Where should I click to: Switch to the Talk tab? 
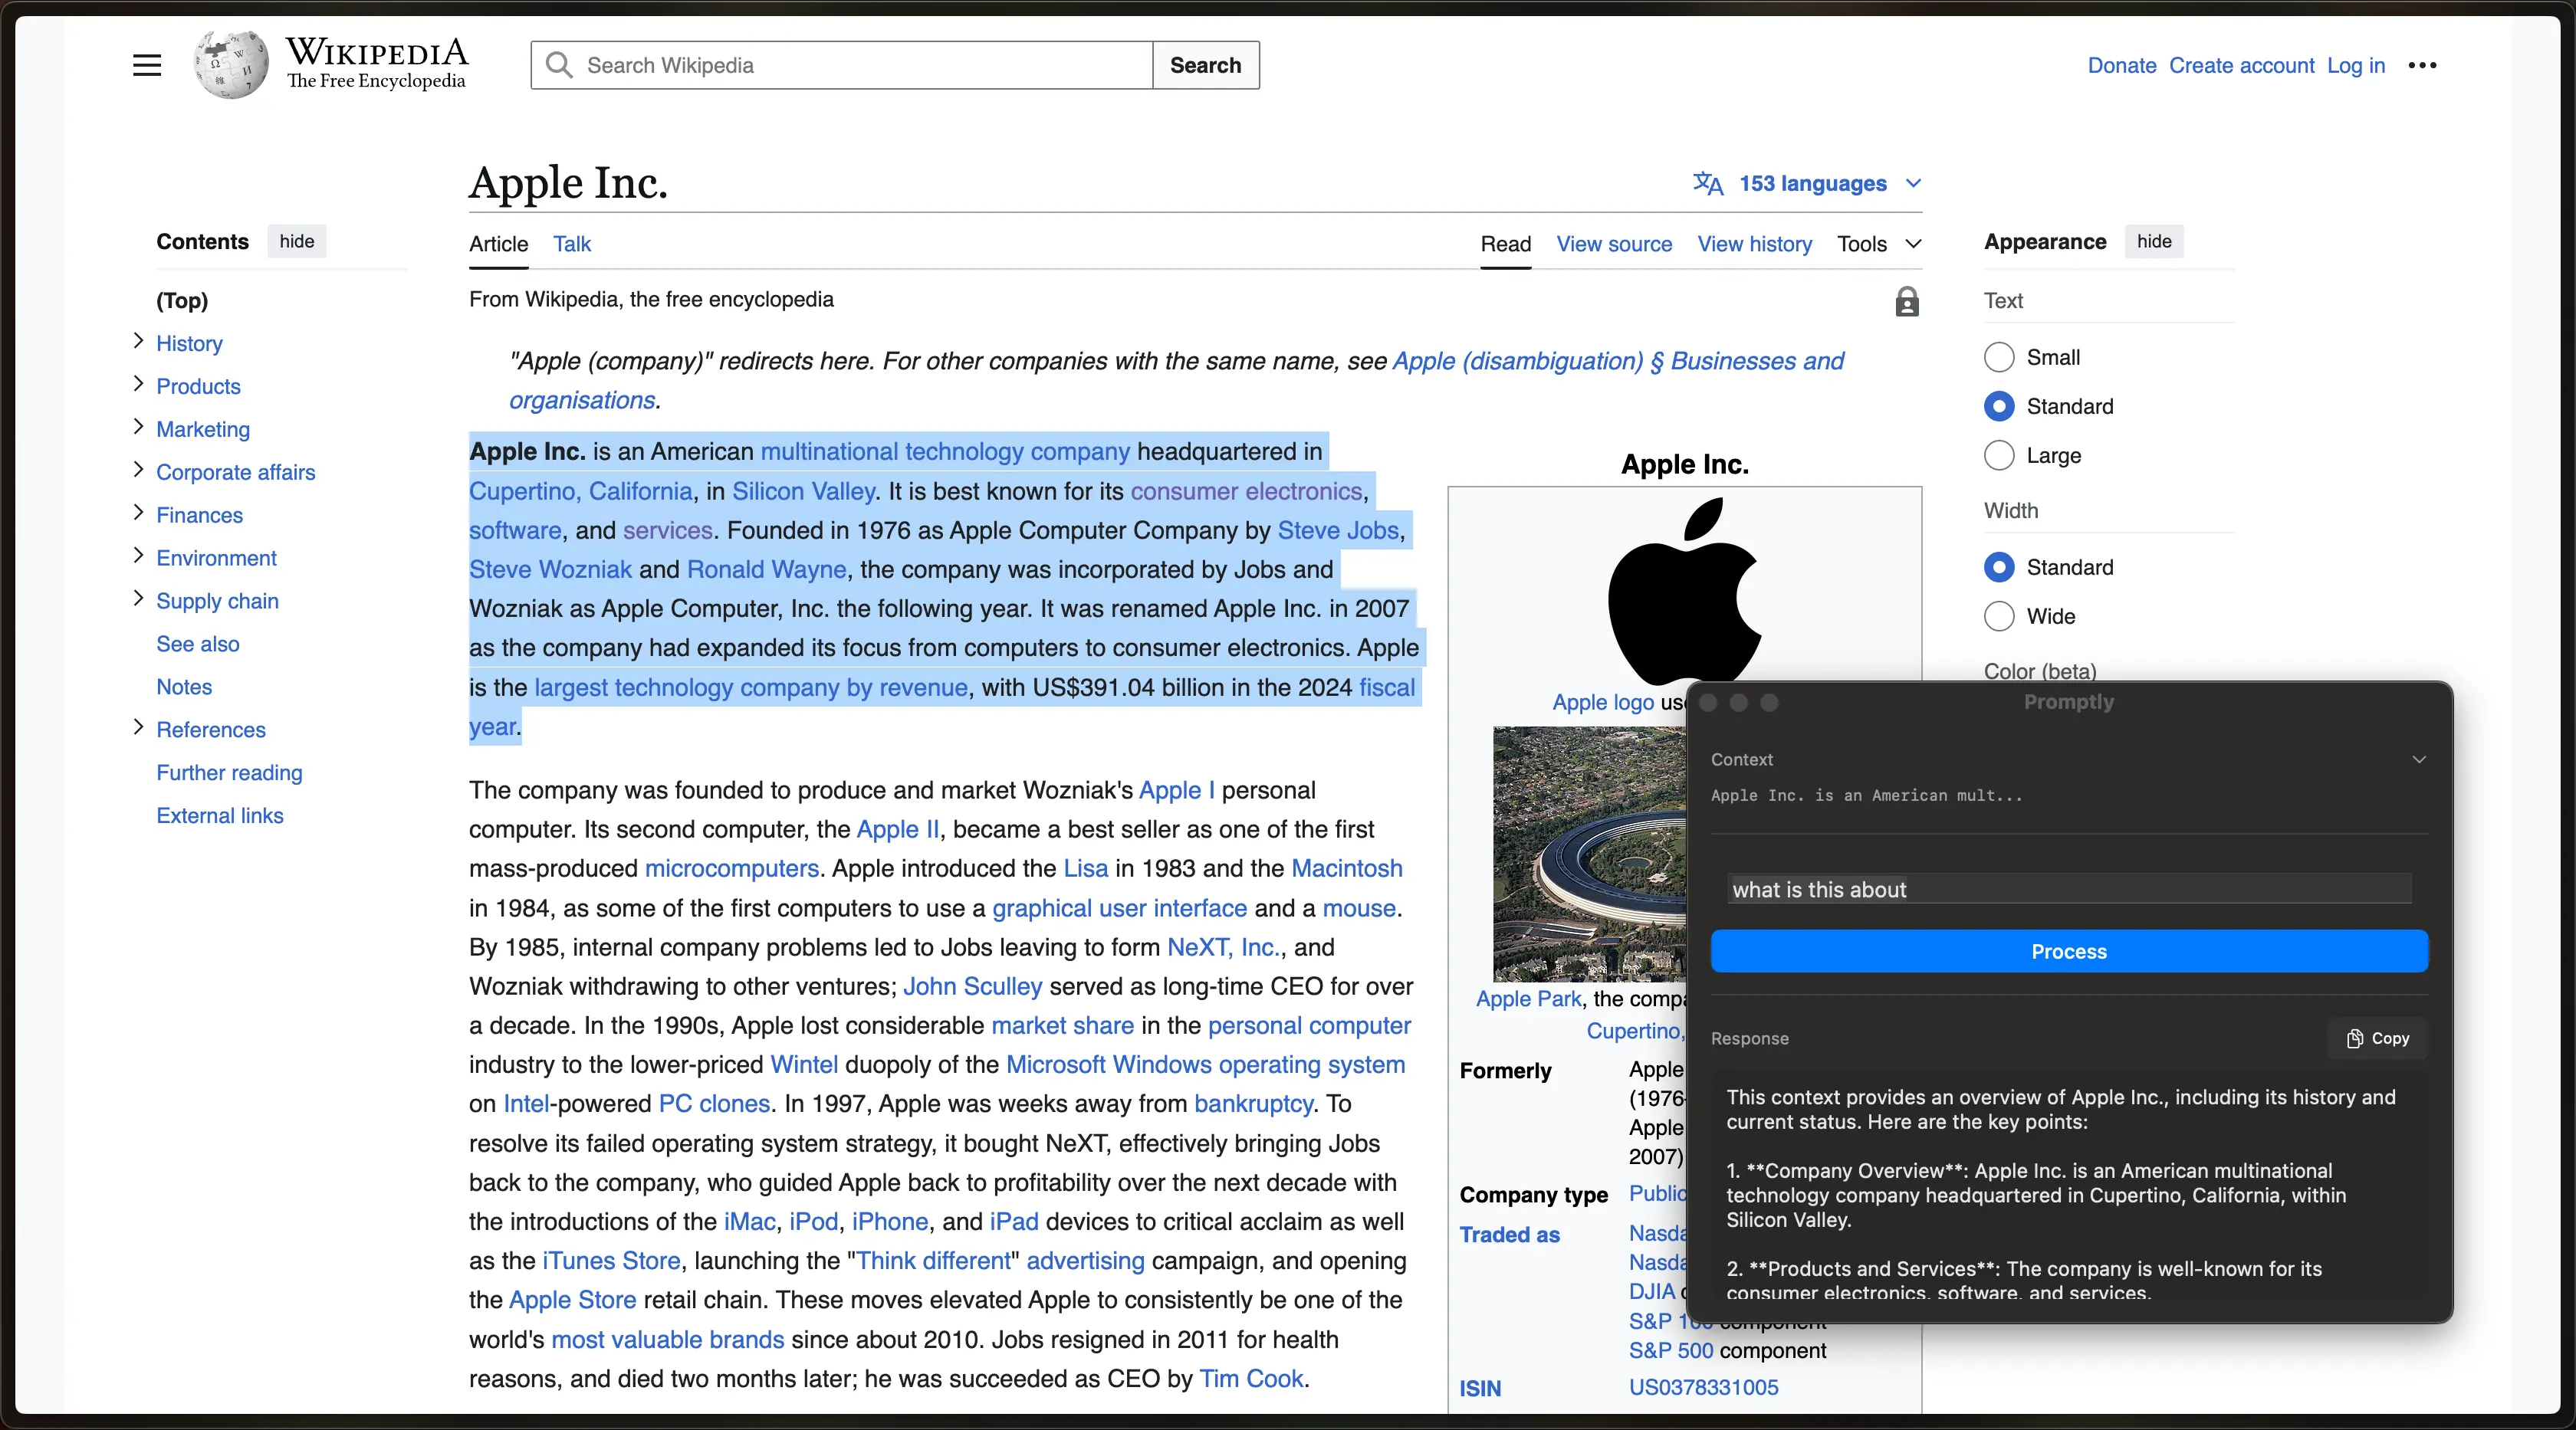[572, 244]
